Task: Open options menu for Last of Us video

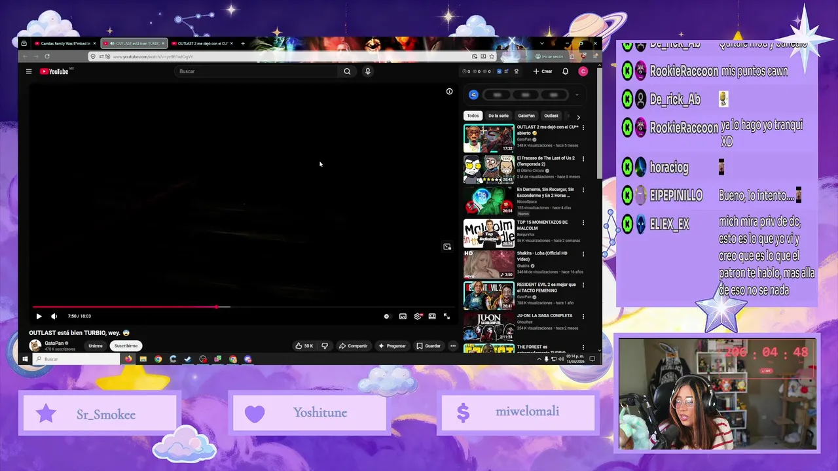Action: pos(583,158)
